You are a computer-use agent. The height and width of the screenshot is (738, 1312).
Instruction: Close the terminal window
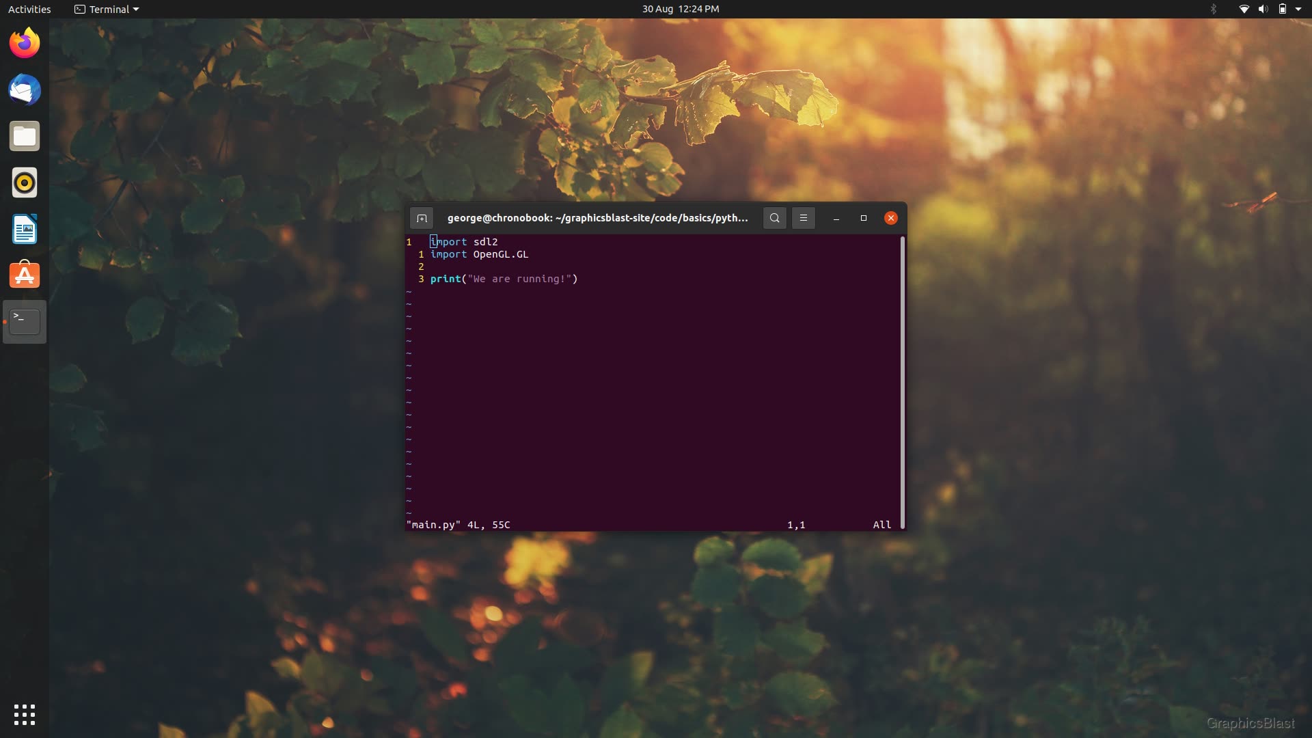[891, 218]
